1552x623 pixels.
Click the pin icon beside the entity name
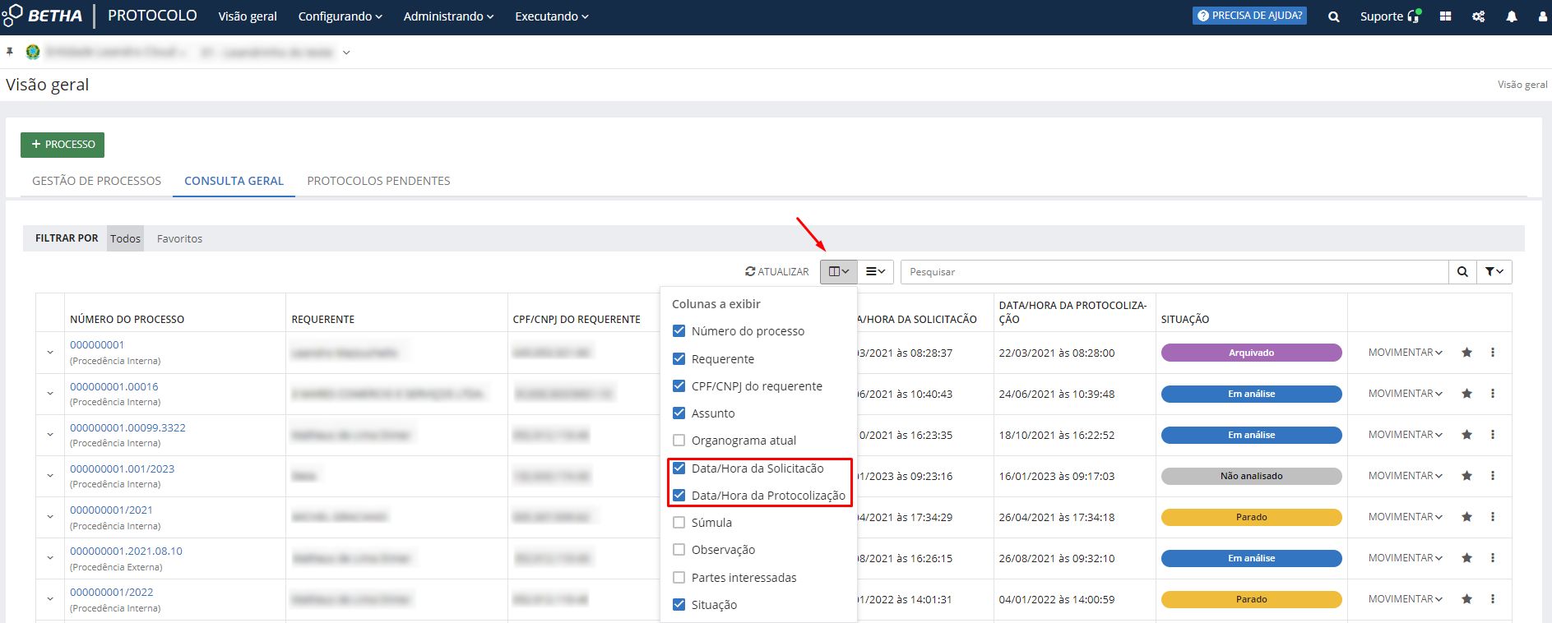pos(10,52)
